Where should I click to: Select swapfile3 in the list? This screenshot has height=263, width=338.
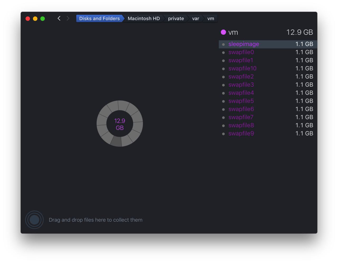[268, 85]
